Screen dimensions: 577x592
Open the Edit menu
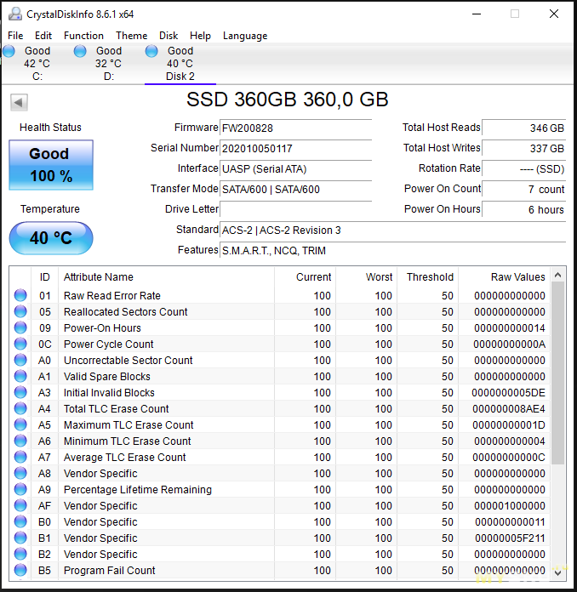click(43, 36)
